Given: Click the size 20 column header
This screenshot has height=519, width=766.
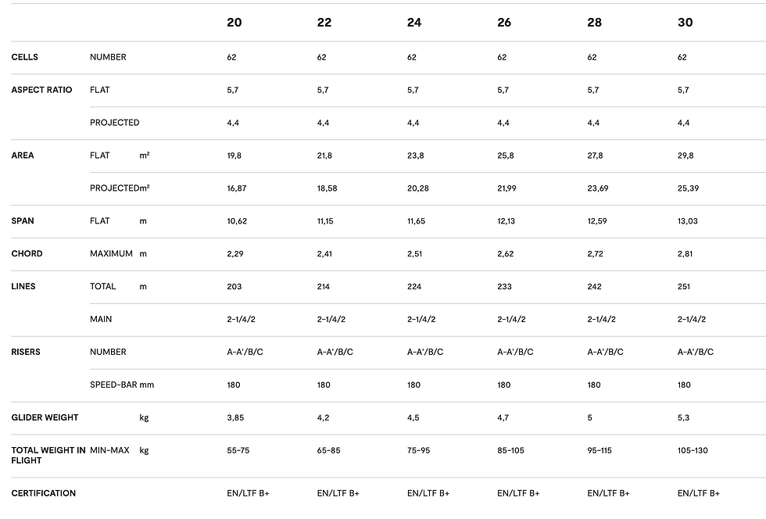Looking at the screenshot, I should (x=234, y=23).
